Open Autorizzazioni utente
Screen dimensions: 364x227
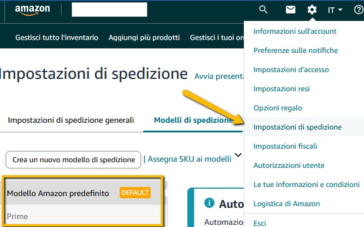point(289,166)
